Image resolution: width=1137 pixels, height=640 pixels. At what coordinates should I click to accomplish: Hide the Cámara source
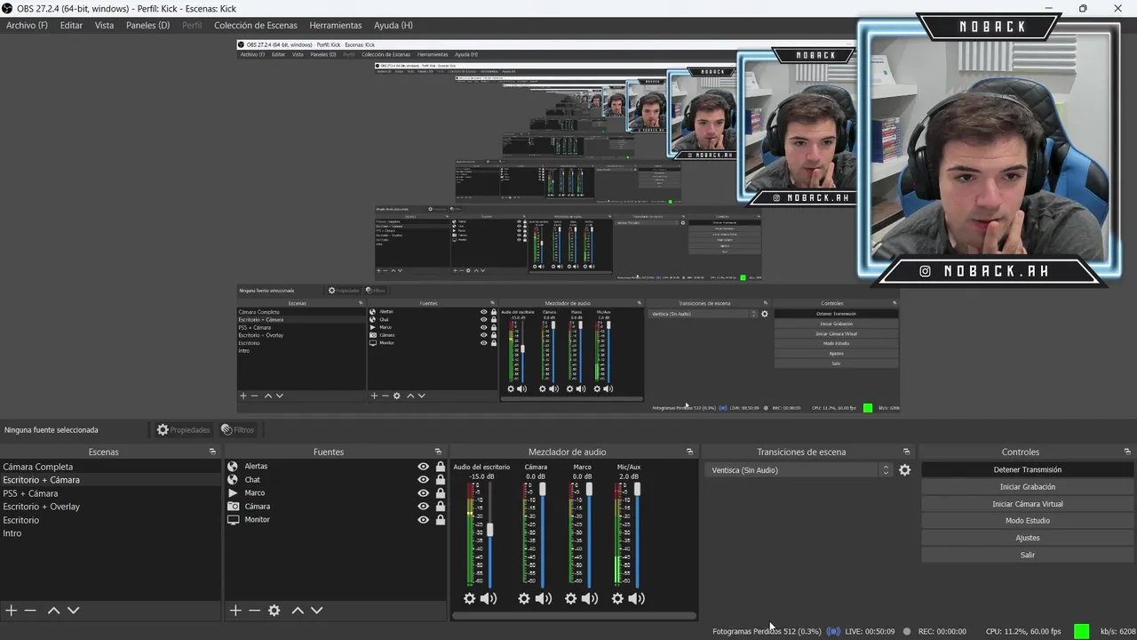coord(423,507)
